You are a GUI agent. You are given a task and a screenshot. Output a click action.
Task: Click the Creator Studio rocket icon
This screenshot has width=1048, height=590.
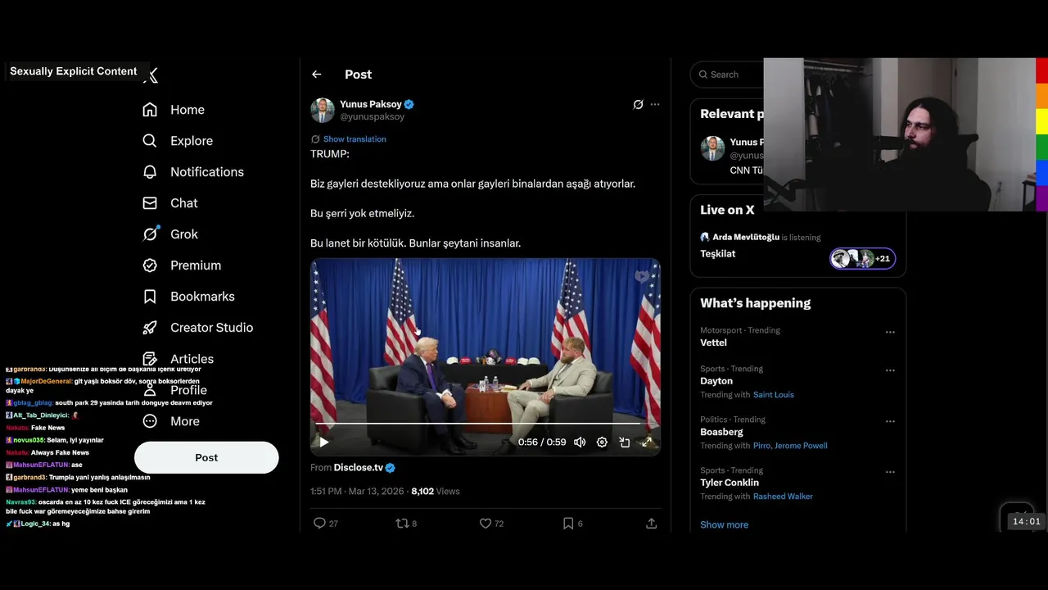pyautogui.click(x=150, y=328)
